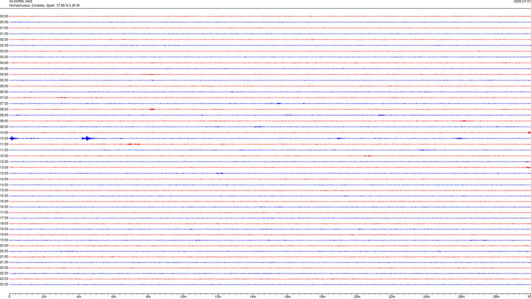The image size is (531, 299).
Task: Click the 22:00 trace label
Action: (x=4, y=268)
